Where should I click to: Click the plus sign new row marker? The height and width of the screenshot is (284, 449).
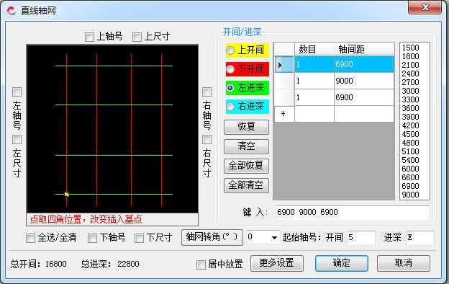[x=284, y=114]
